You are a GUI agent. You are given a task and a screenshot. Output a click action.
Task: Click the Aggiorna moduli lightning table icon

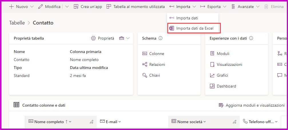click(221, 105)
